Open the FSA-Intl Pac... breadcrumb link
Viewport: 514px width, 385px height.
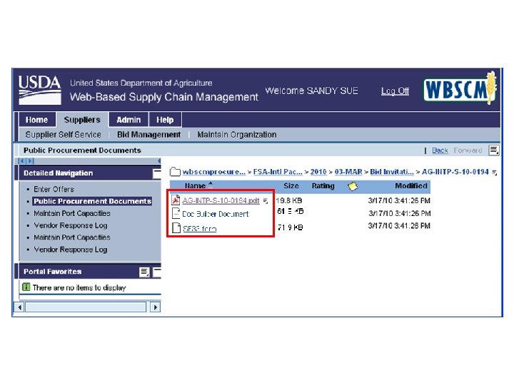tap(278, 172)
